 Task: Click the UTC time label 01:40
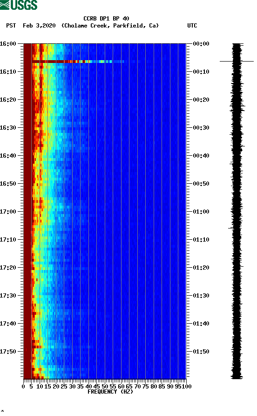point(201,324)
